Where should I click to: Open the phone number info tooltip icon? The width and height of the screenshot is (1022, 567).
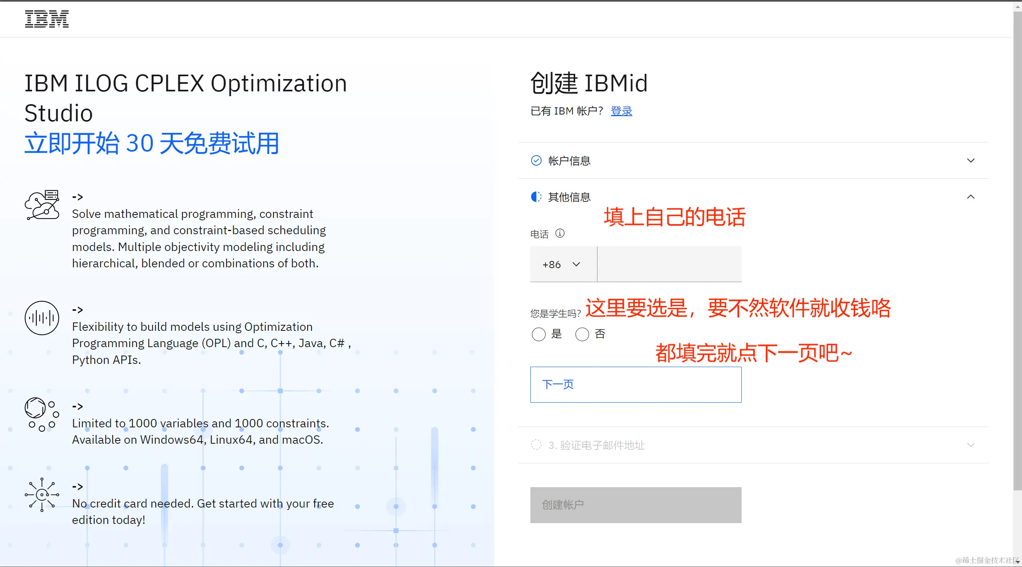click(x=560, y=233)
